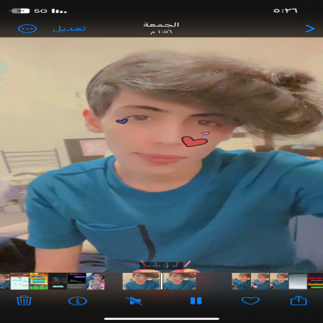
Task: Open the dark keyboard screenshot thumbnail
Action: tap(77, 281)
